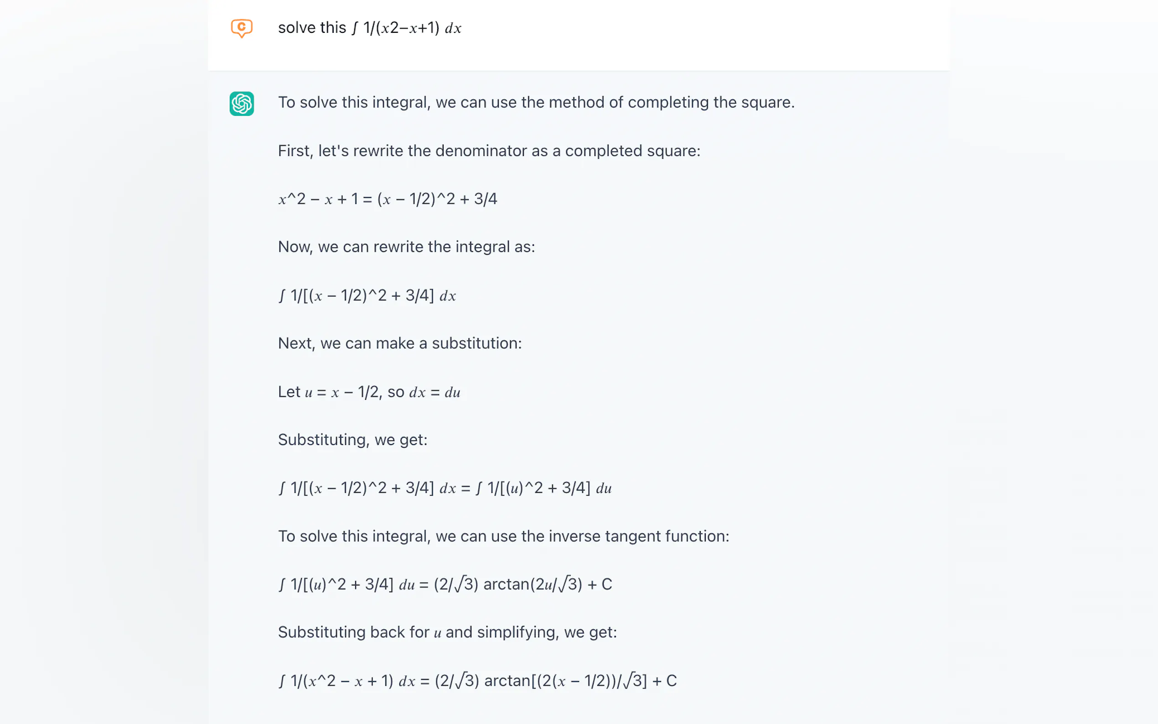This screenshot has width=1158, height=724.
Task: Click the sentence mentioning inverse tangent function
Action: pos(503,536)
